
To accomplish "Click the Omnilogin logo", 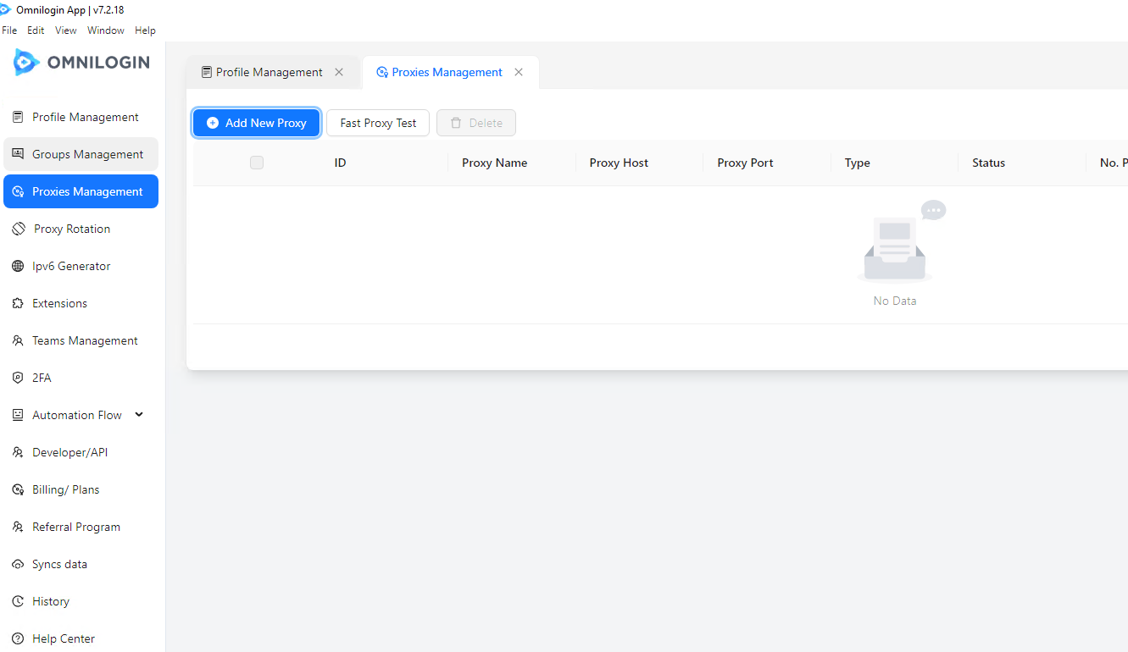I will [x=81, y=62].
